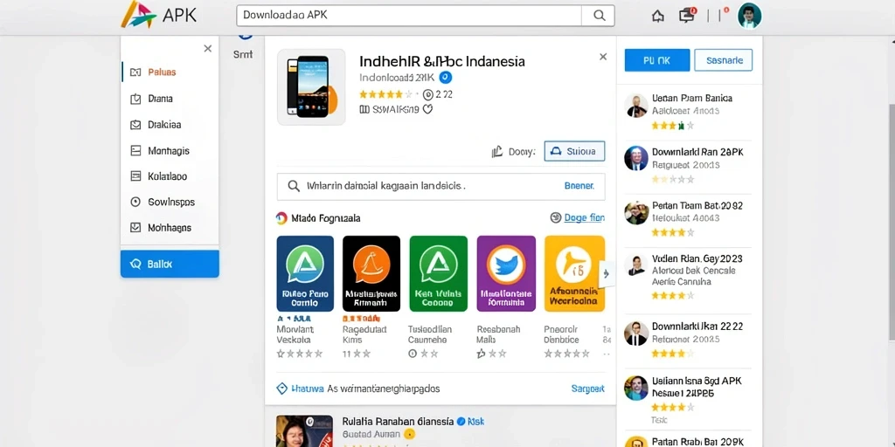Click the Suioua button with bell icon

(x=574, y=151)
